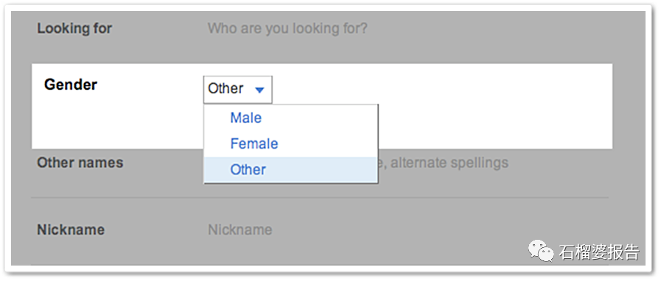Choose Female in the gender list
This screenshot has width=661, height=281.
[253, 144]
